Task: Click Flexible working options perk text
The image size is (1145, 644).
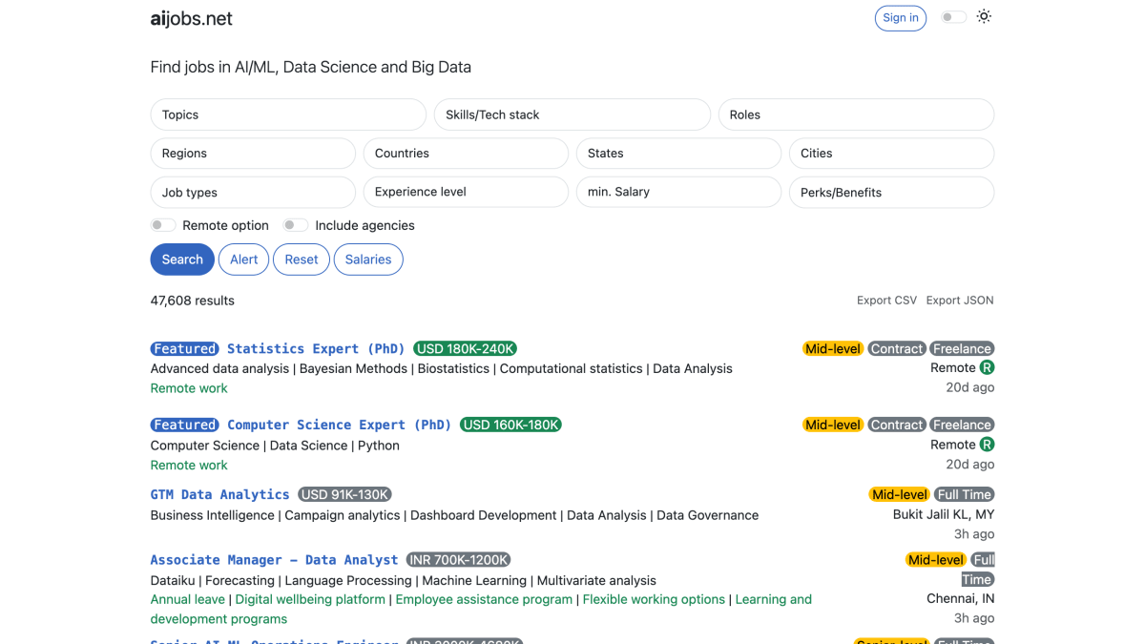Action: (654, 599)
